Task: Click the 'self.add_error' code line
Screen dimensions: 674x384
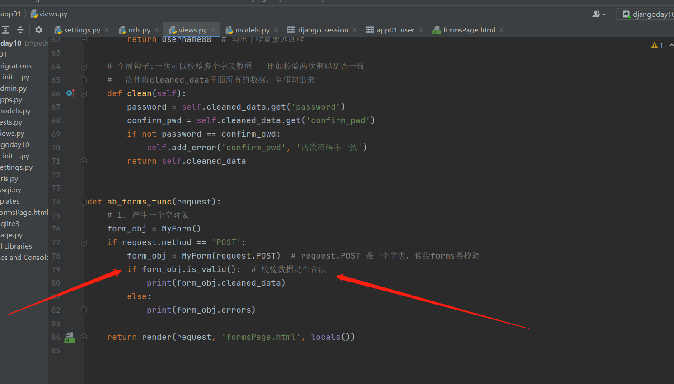Action: tap(257, 148)
